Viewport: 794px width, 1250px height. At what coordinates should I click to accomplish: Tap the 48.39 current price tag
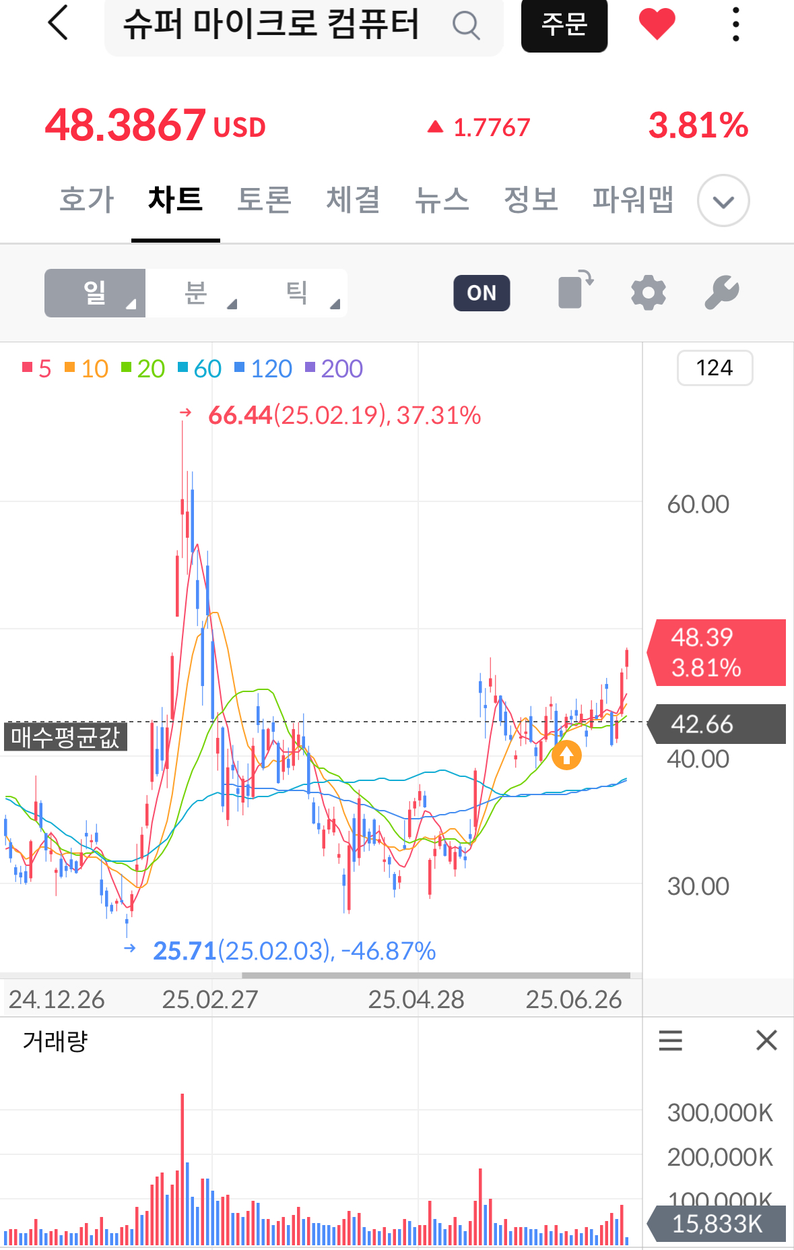[717, 652]
